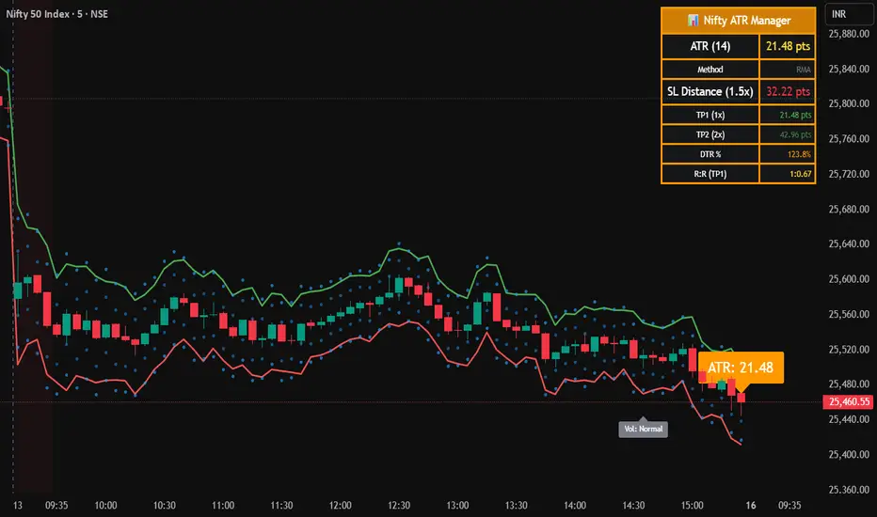Click the date 16 time axis label
Image resolution: width=877 pixels, height=517 pixels.
point(751,506)
